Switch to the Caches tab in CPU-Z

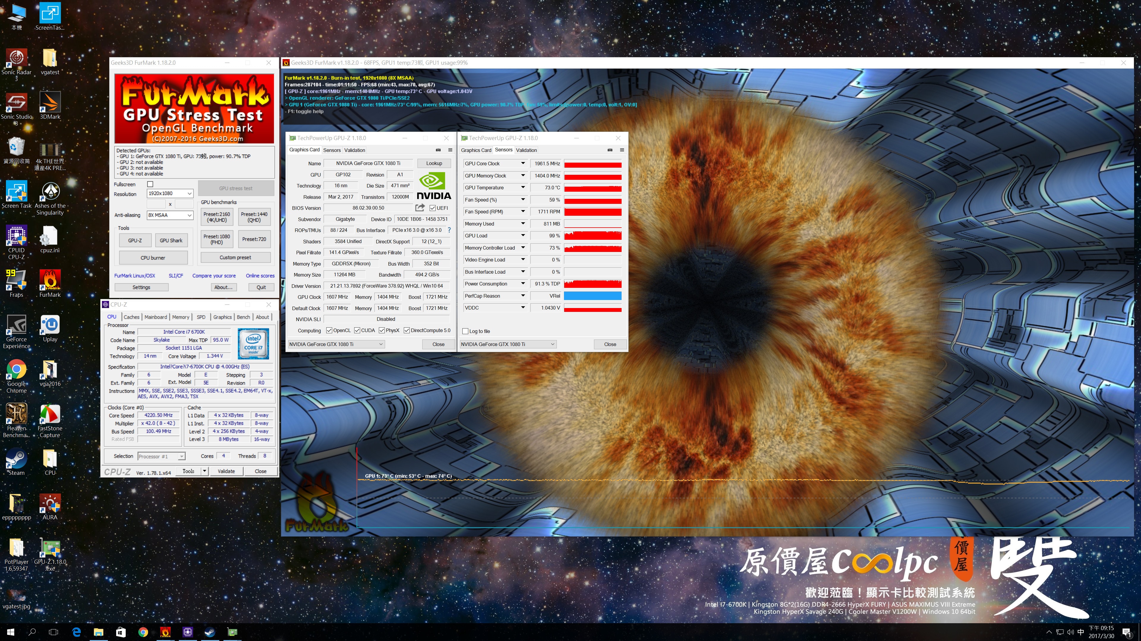point(131,317)
